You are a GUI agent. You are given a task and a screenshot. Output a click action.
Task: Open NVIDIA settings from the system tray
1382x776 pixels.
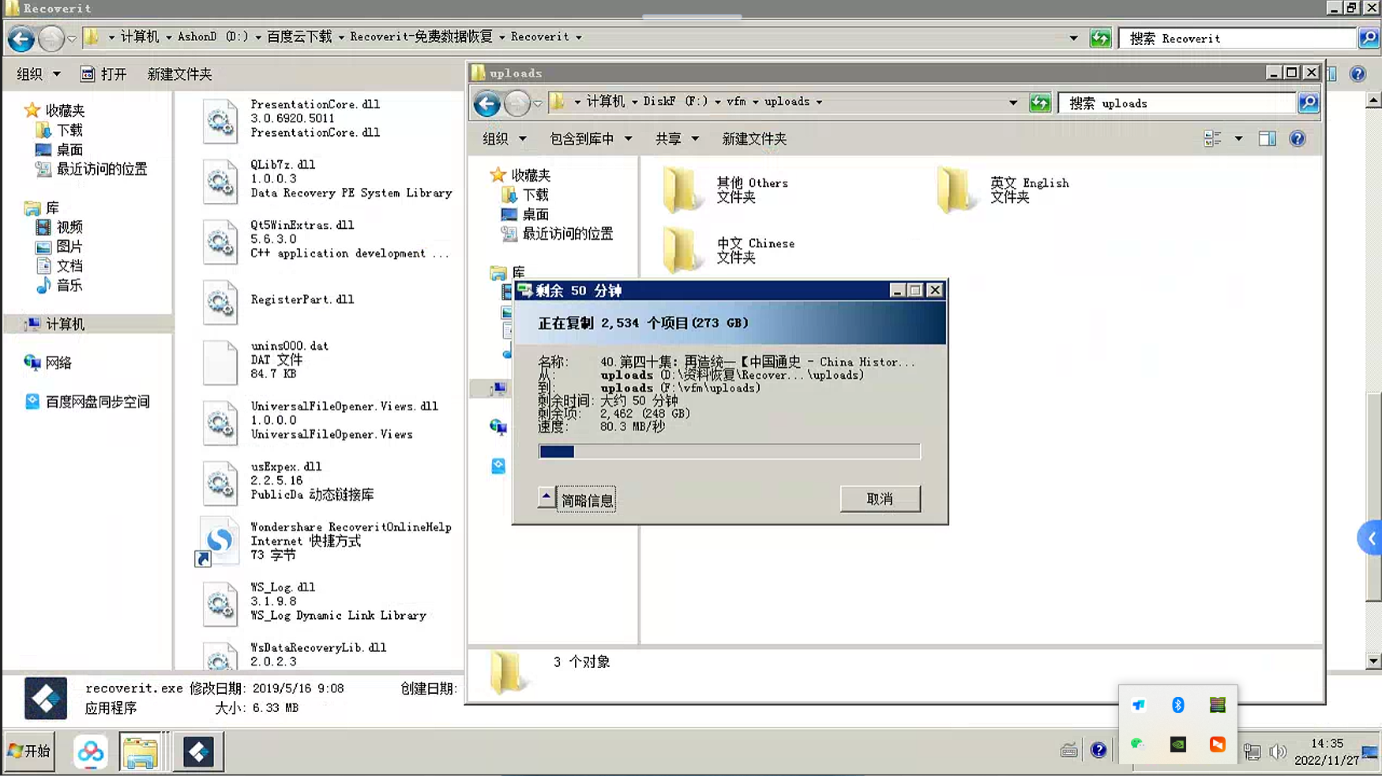(1177, 743)
